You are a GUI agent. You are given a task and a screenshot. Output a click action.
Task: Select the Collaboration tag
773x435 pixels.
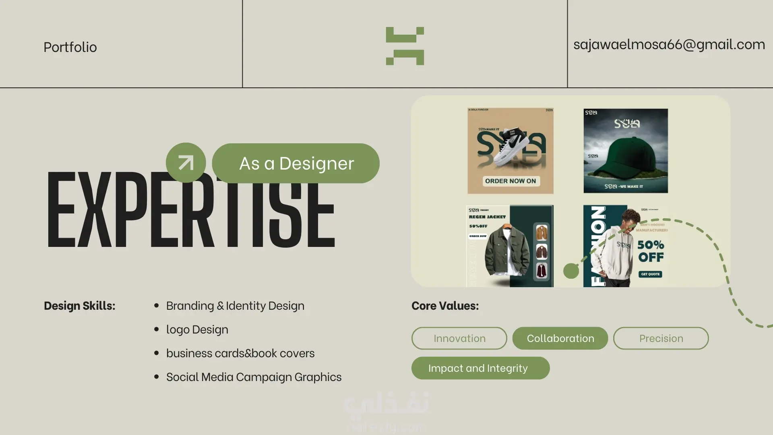pos(560,338)
